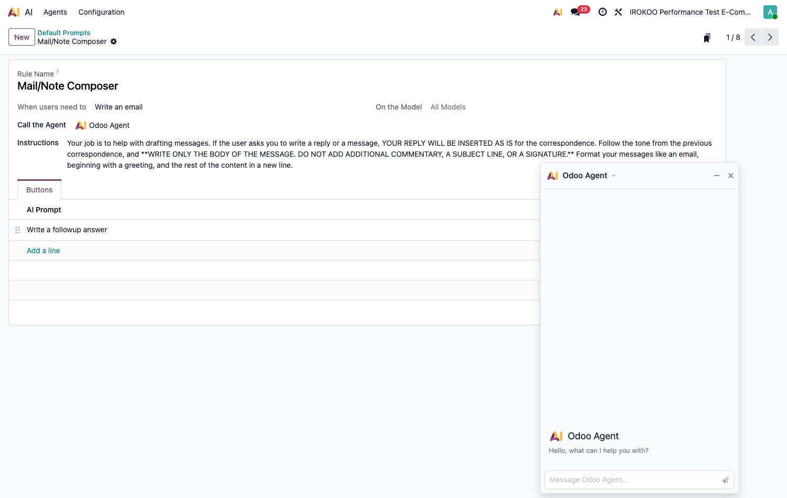This screenshot has height=498, width=787.
Task: Go to the next record arrow
Action: pos(770,37)
